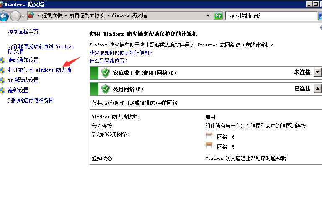Viewport: 322px width, 203px height.
Task: Open 对网络进行疑难解答 link
Action: click(x=31, y=100)
